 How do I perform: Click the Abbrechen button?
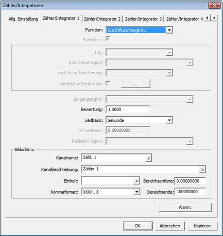170,226
